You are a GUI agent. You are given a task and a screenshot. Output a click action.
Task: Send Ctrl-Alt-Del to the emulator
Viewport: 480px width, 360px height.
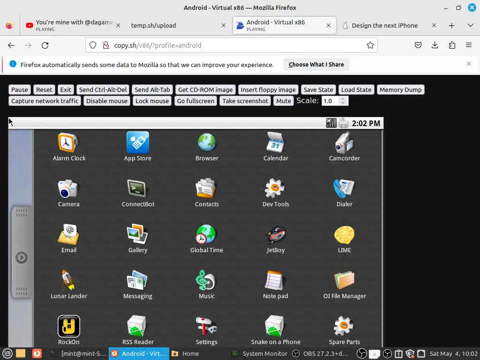[103, 90]
